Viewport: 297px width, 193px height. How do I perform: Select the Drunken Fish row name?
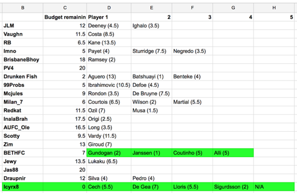pos(22,76)
